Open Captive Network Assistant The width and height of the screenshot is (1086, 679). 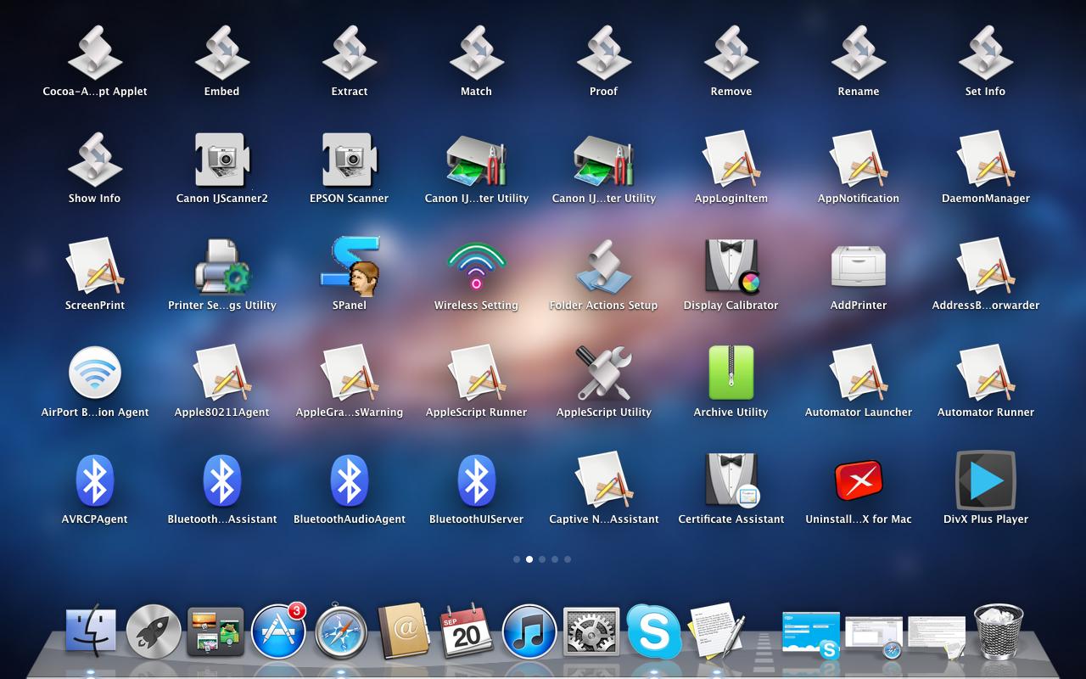tap(604, 480)
